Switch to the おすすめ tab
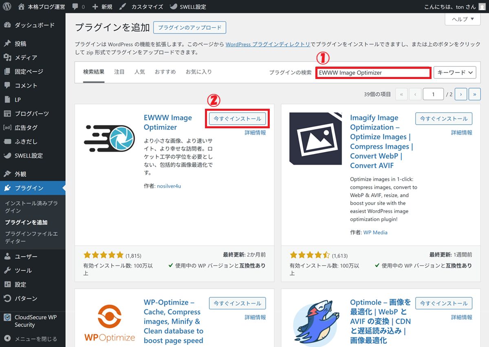 165,72
